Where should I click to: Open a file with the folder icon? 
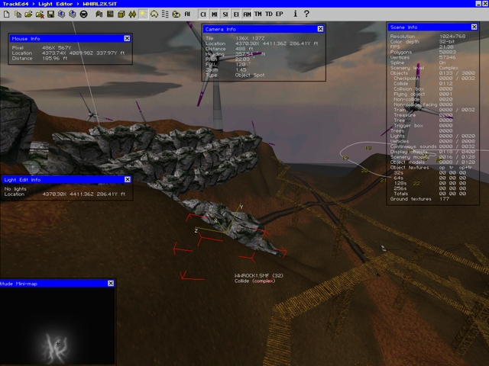[28, 14]
